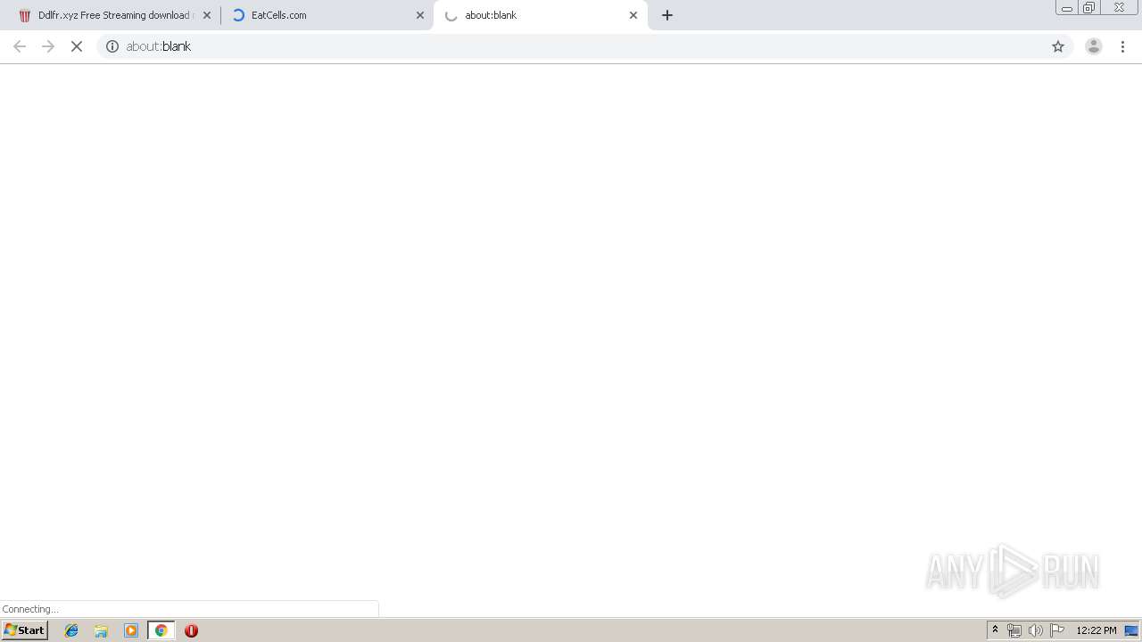The width and height of the screenshot is (1142, 642).
Task: Switch to the EatCells.com tab
Action: tap(326, 15)
